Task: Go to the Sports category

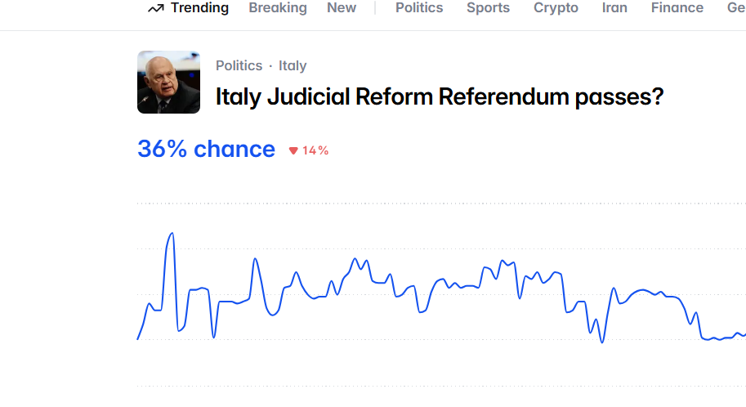Action: pyautogui.click(x=488, y=8)
